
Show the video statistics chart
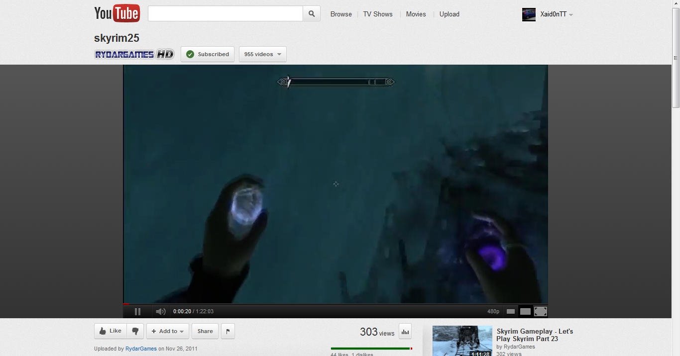405,332
